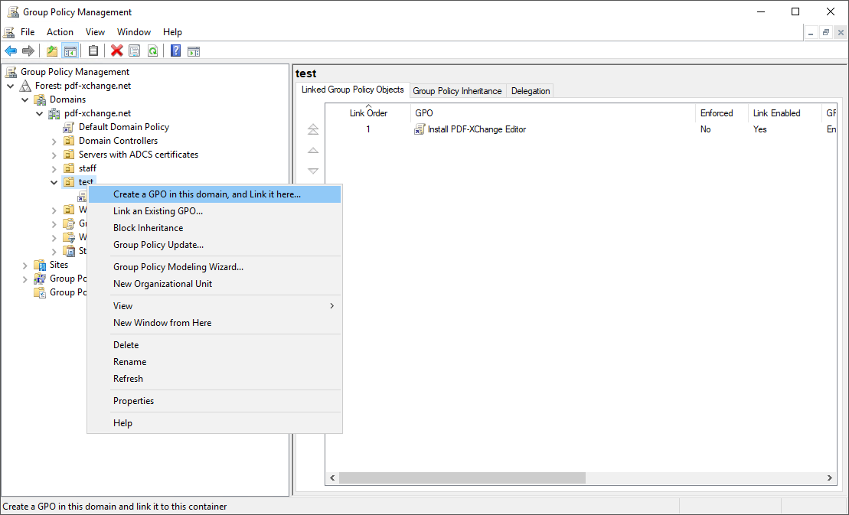Expand the Sites node
The width and height of the screenshot is (849, 515).
pyautogui.click(x=25, y=264)
